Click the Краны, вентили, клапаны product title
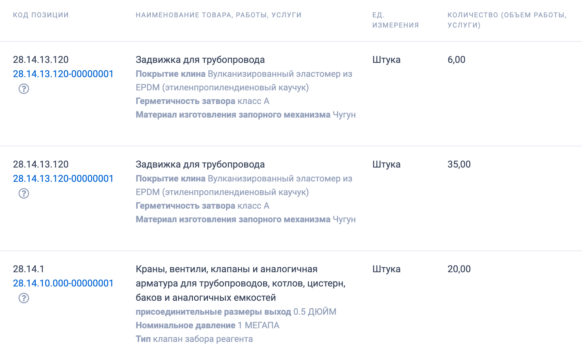582x348 pixels. [226, 269]
